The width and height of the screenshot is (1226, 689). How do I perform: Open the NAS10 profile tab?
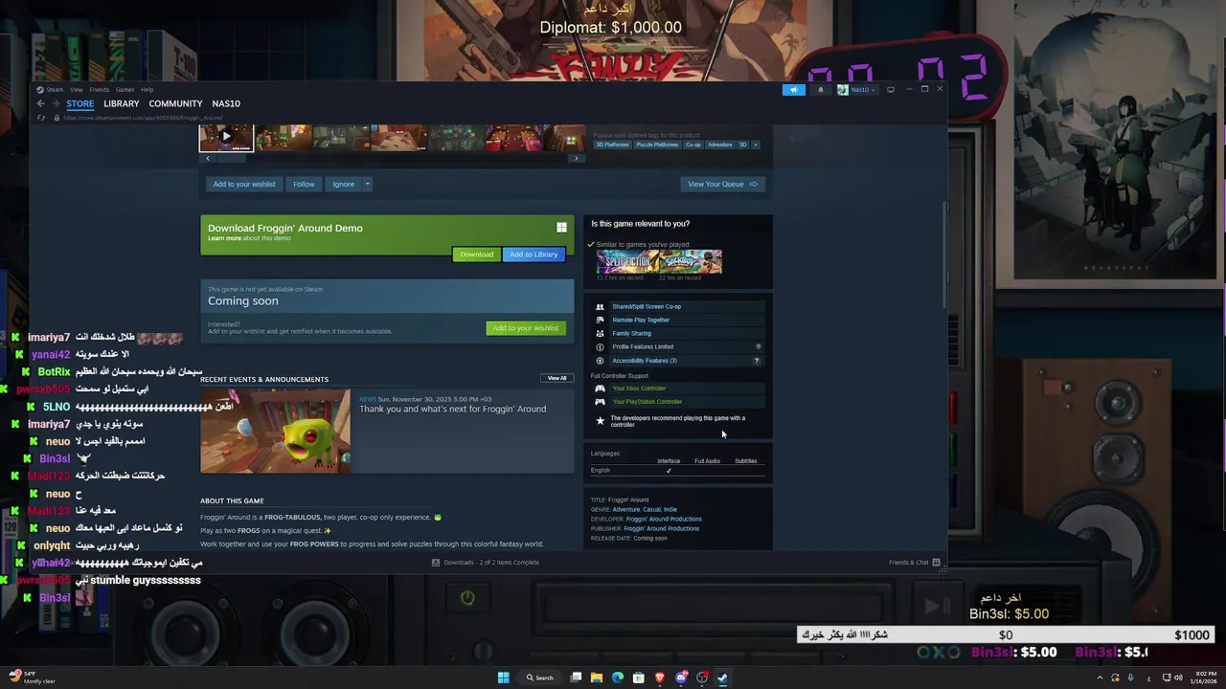tap(226, 103)
